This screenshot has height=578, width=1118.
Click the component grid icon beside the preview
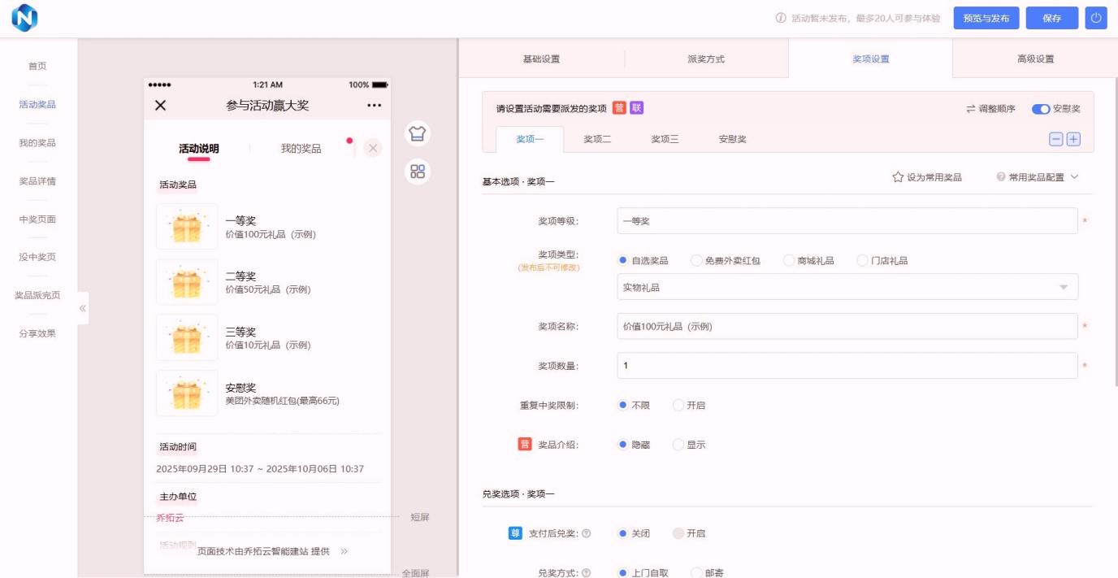click(417, 171)
